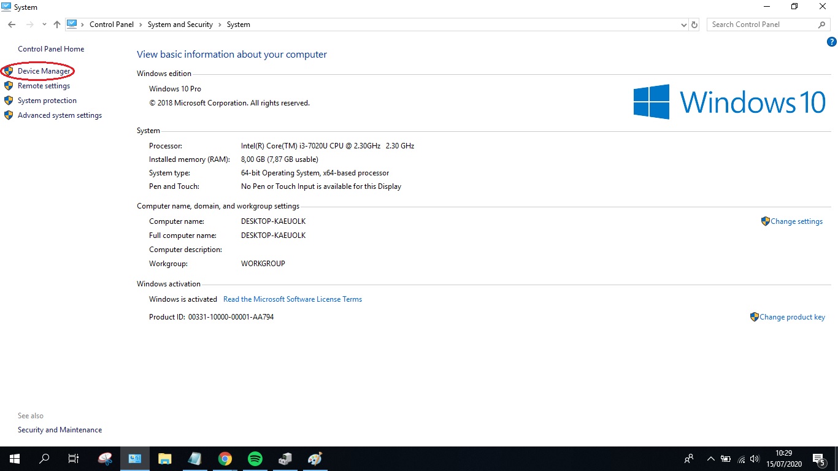Minimize the System window

[x=767, y=7]
